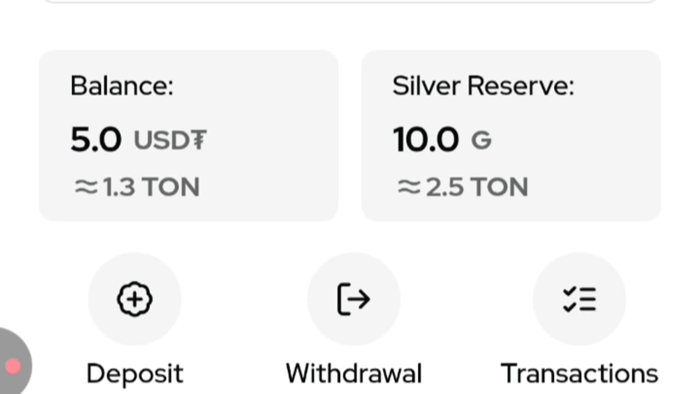Click the Silver Reserve heading text
The width and height of the screenshot is (700, 394).
coord(483,86)
